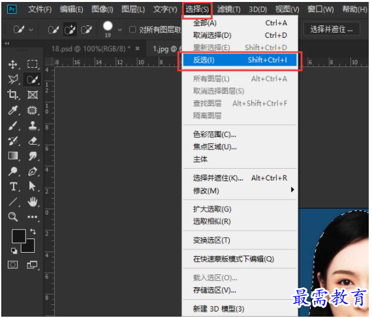Click the 选择并遮住 button
372x318 pixels.
tap(332, 30)
